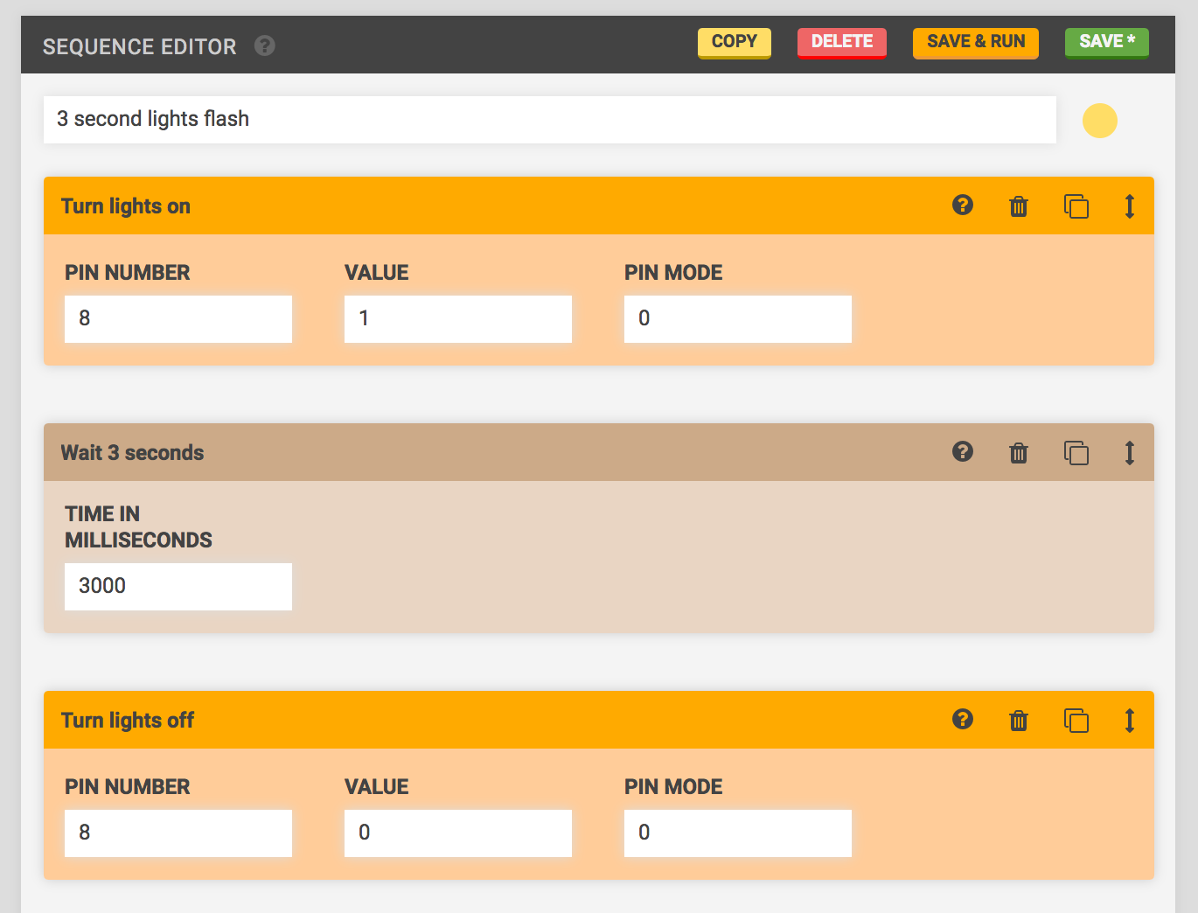Pick the yellow sequence color circle
This screenshot has height=913, width=1198.
[1100, 121]
